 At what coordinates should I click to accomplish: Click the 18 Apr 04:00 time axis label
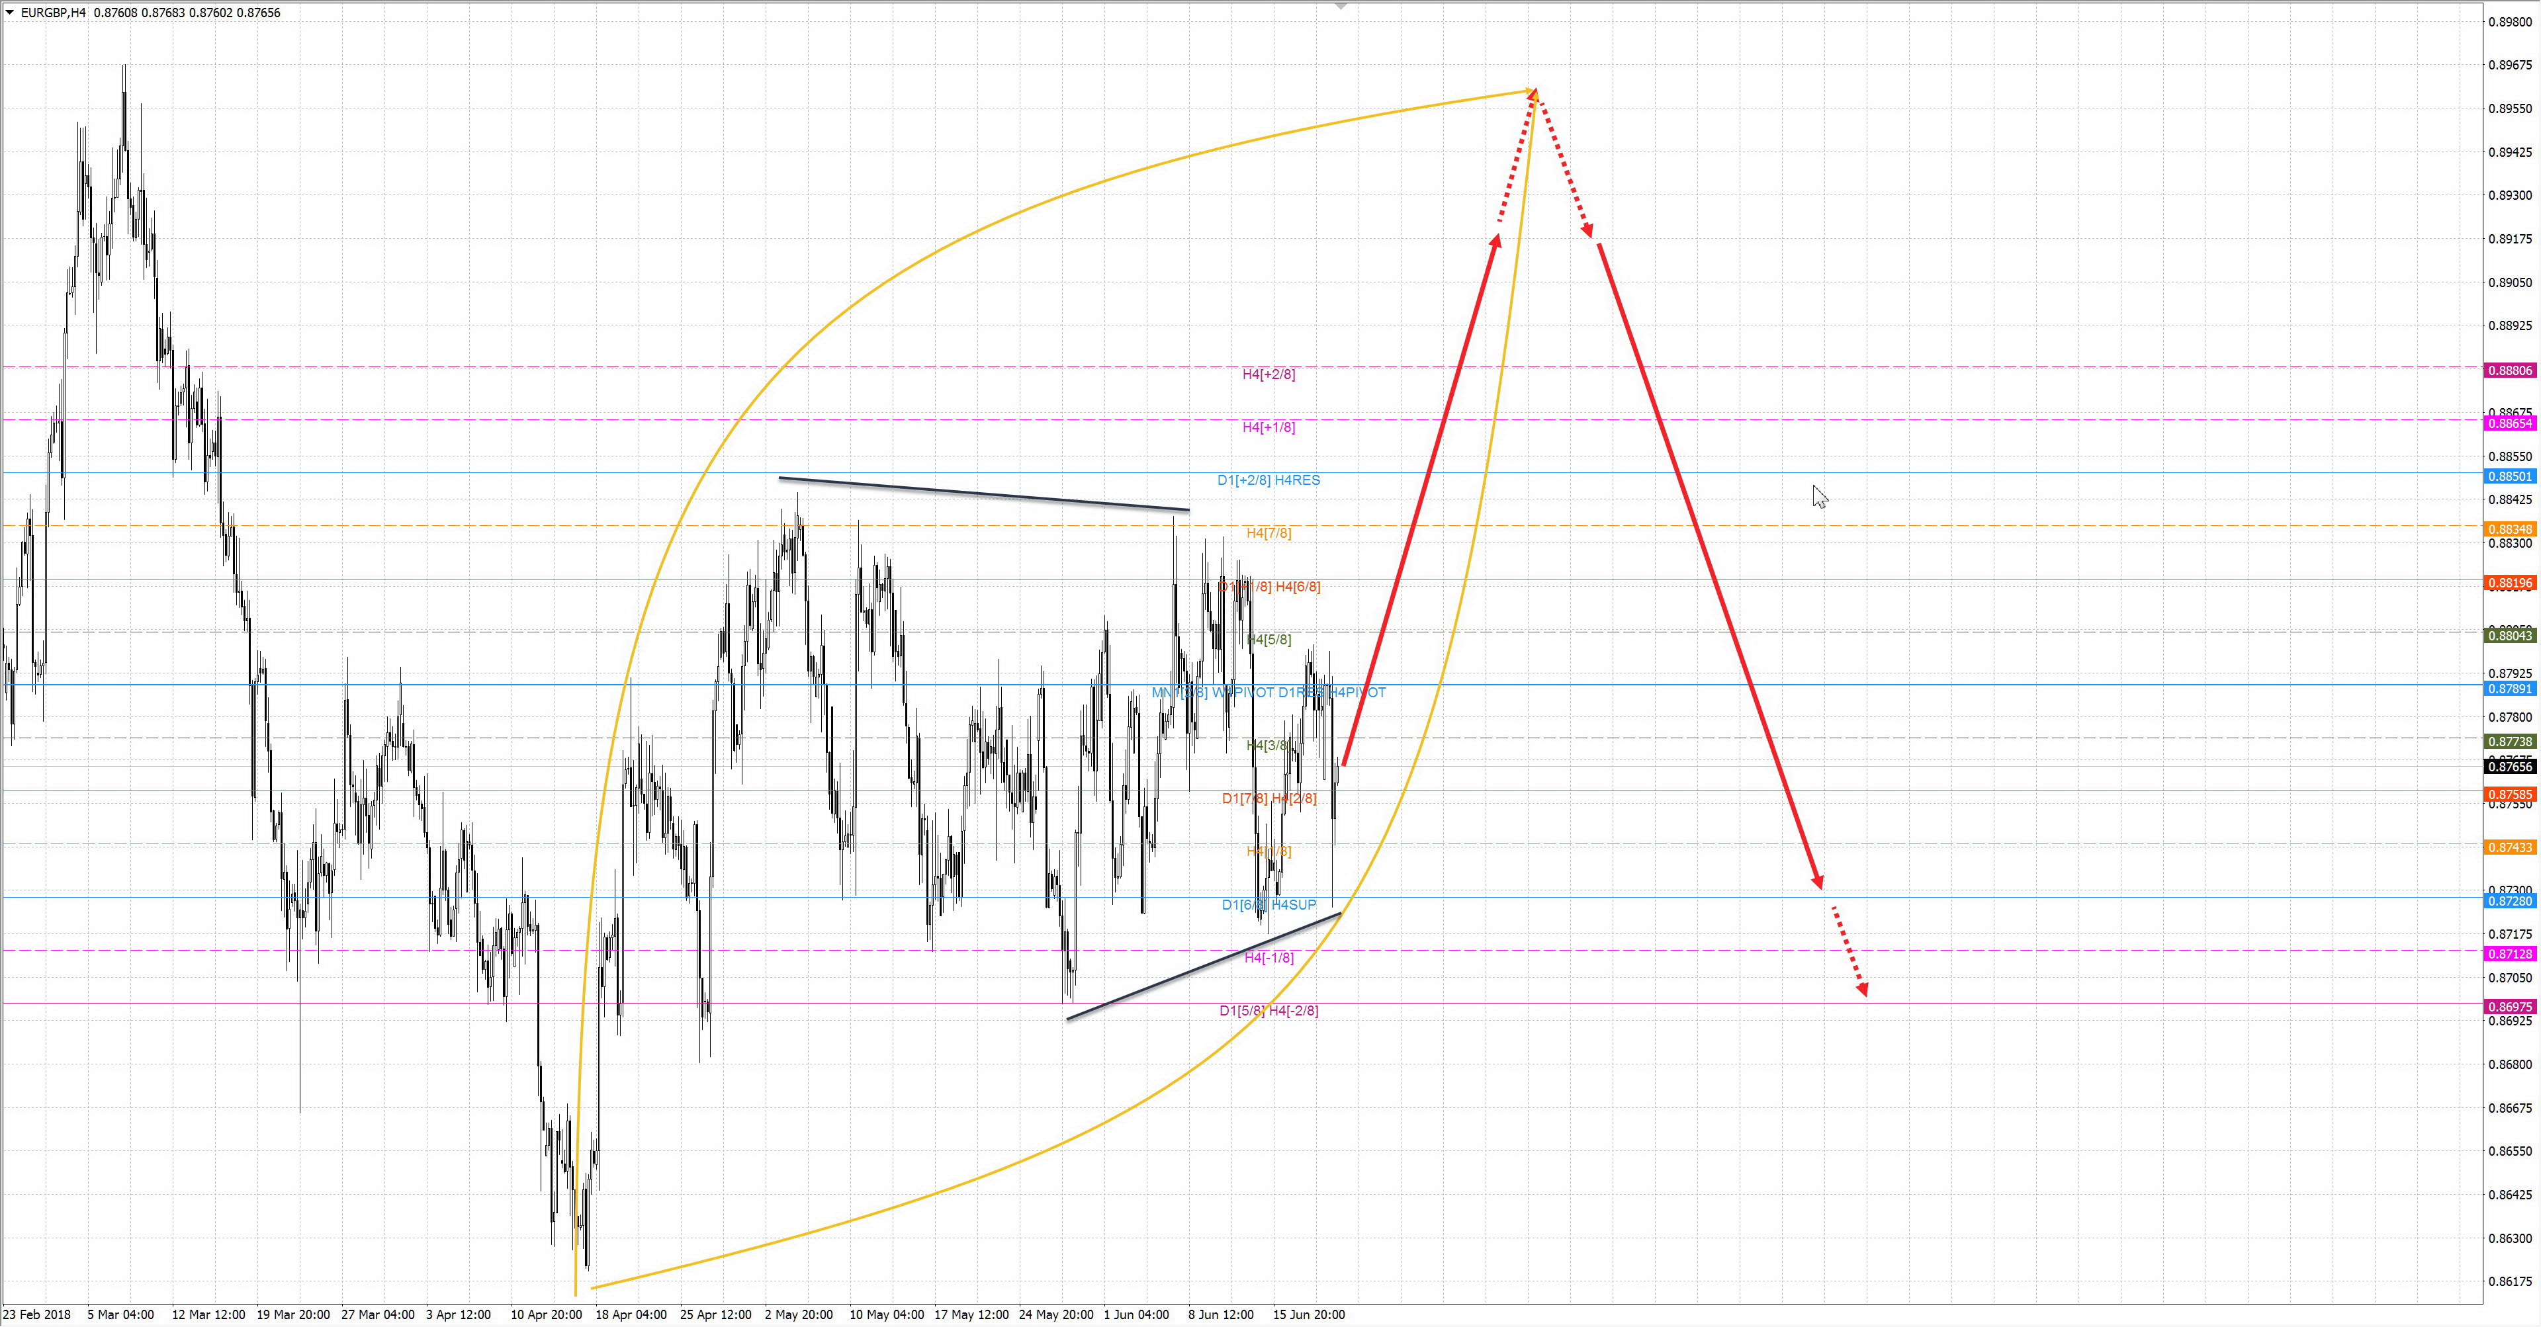(x=631, y=1314)
